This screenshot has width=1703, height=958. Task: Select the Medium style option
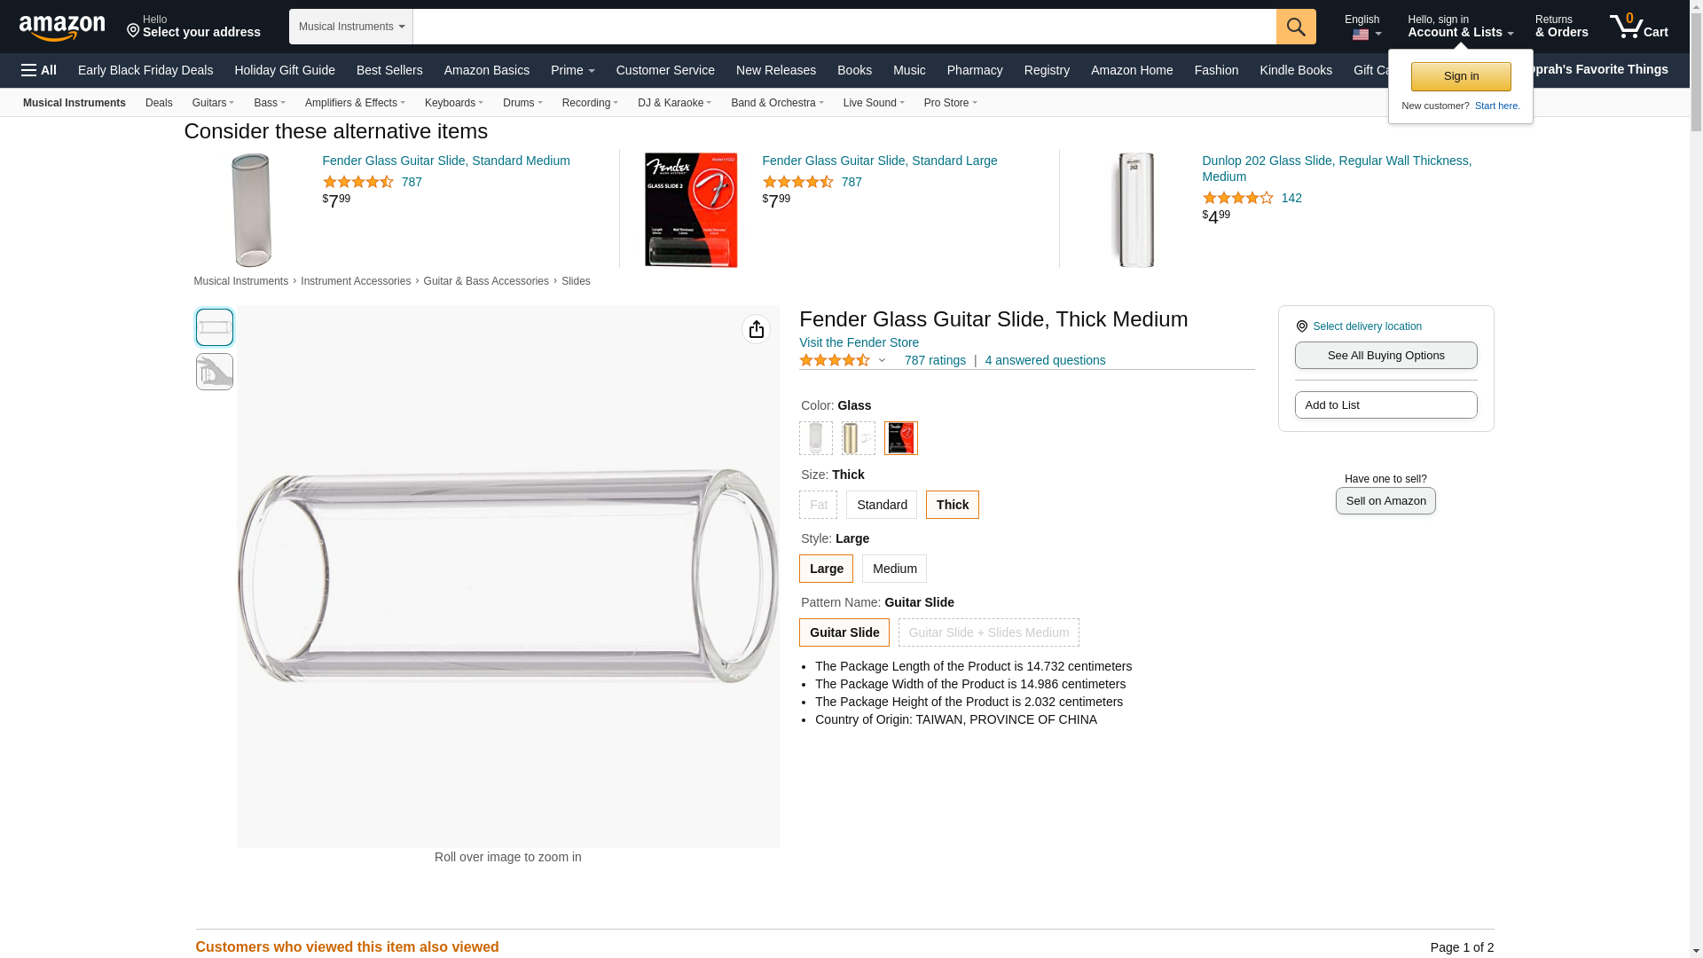pos(894,569)
